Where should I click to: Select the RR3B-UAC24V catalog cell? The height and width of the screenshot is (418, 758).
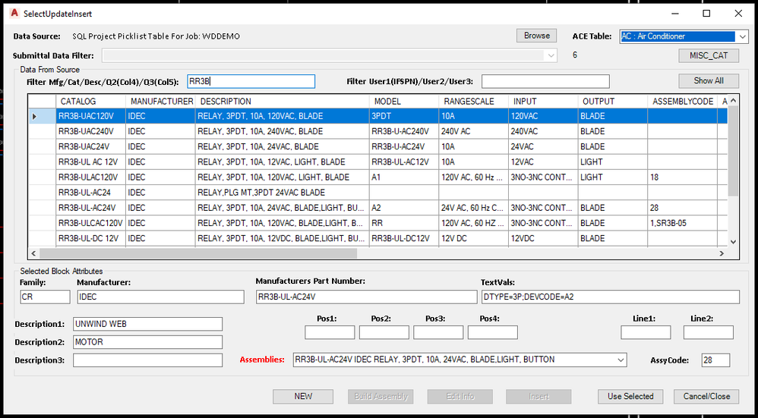pyautogui.click(x=91, y=146)
